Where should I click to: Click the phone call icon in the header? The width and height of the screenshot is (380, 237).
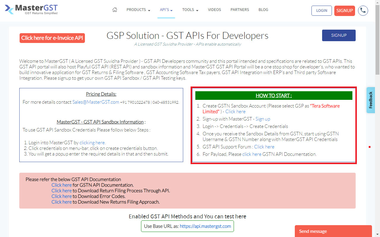pyautogui.click(x=363, y=10)
